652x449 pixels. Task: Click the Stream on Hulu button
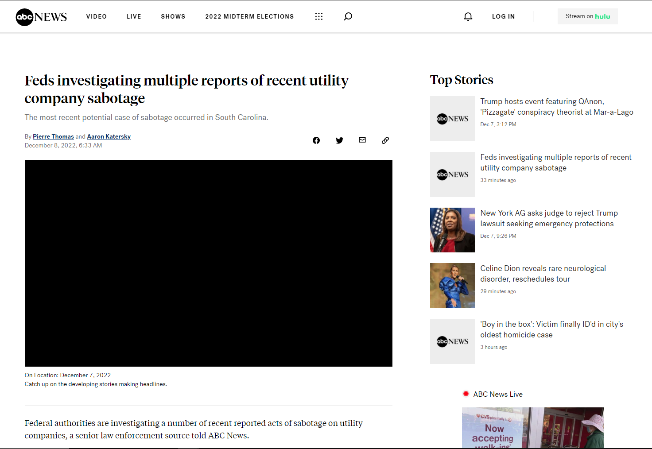point(588,16)
